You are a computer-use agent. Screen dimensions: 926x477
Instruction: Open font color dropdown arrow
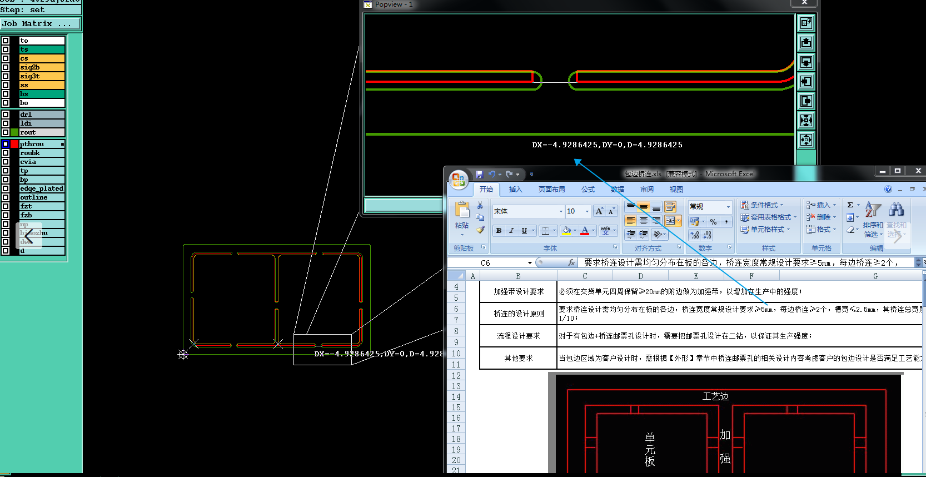[x=594, y=231]
